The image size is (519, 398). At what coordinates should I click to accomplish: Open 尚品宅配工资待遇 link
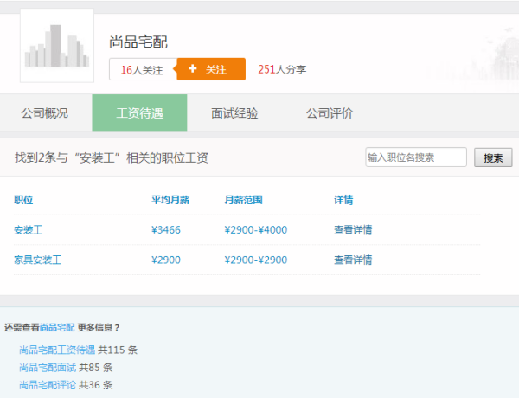[x=57, y=350]
